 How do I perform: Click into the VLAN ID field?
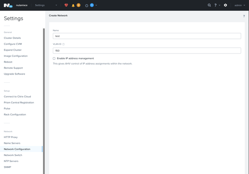click(x=147, y=51)
